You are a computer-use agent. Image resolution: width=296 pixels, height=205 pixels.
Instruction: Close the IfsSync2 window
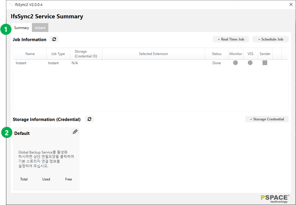click(291, 5)
